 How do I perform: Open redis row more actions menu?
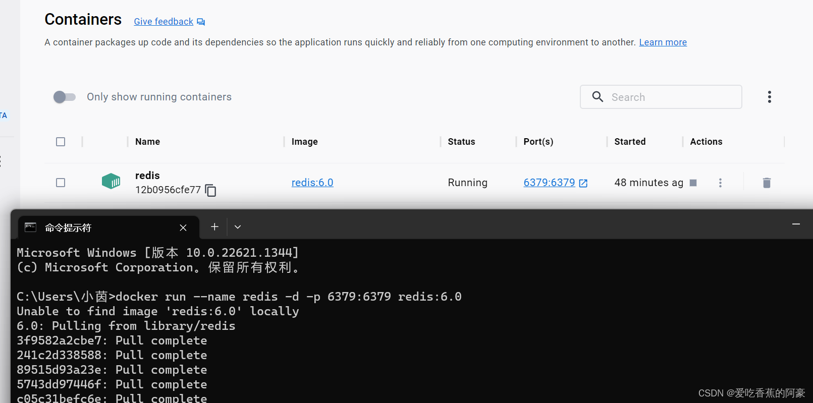tap(720, 183)
